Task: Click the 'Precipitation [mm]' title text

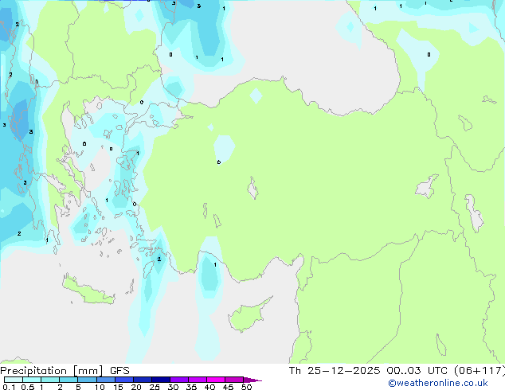Action: [x=52, y=371]
